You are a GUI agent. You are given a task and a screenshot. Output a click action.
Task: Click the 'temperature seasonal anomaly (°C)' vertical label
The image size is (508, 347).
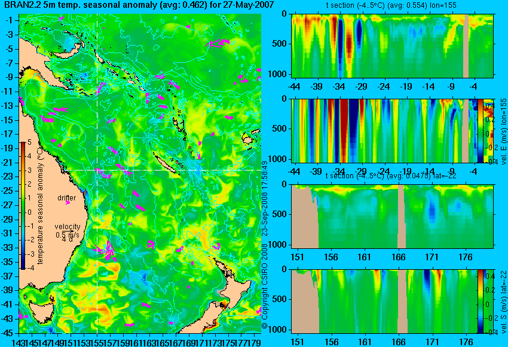[40, 205]
